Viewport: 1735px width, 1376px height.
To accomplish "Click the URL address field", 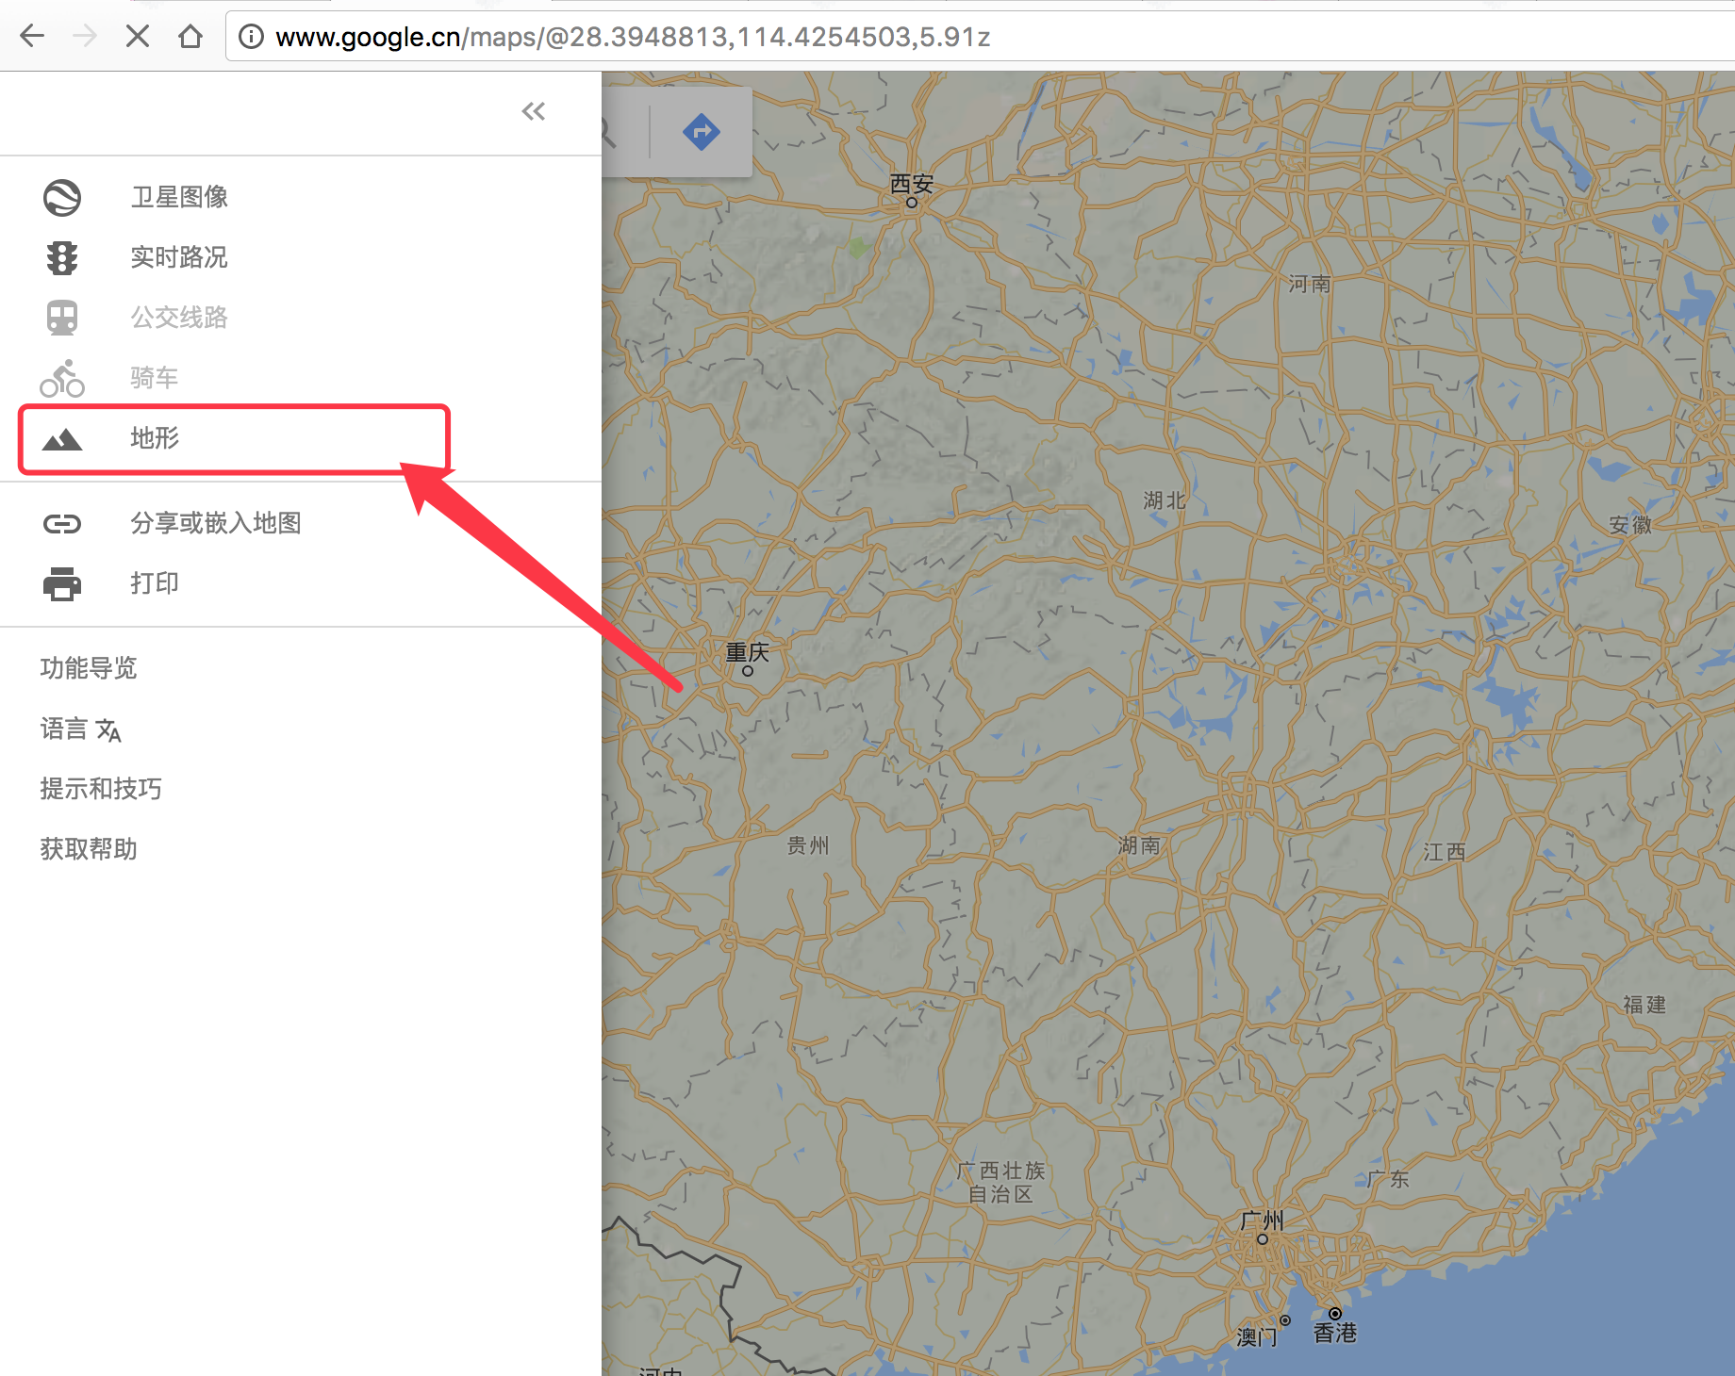I will click(x=981, y=36).
